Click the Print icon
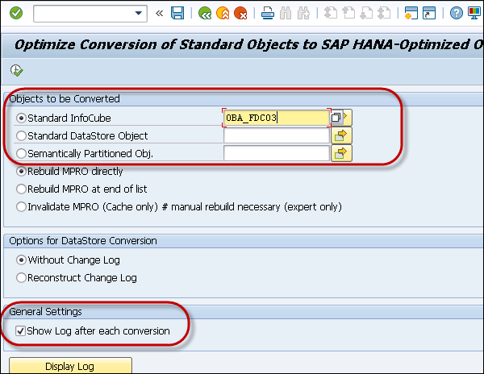Viewport: 484px width, 374px height. [x=268, y=14]
